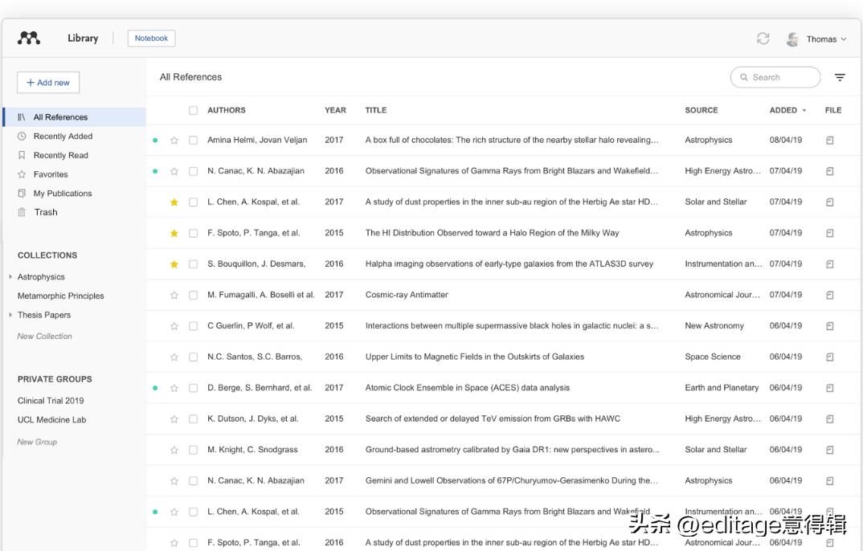The width and height of the screenshot is (863, 551).
Task: Open the Trash folder
Action: (x=46, y=212)
